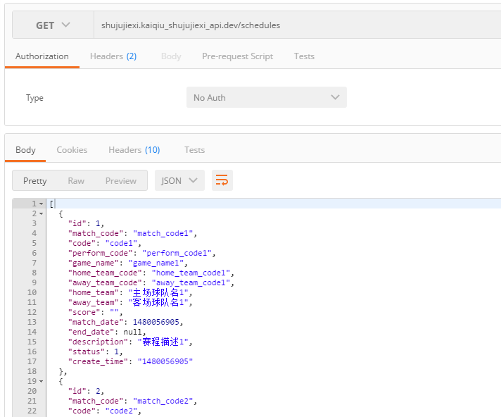Viewport: 501px width, 417px height.
Task: Collapse the JSON array at line 1
Action: coord(42,204)
